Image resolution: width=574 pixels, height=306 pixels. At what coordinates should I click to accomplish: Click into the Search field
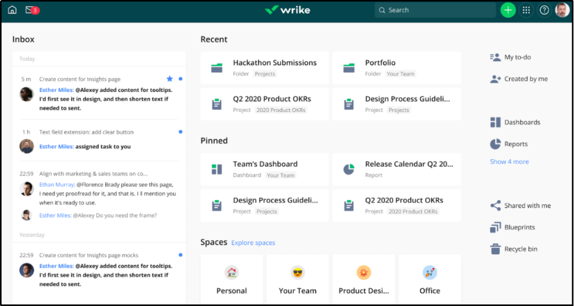pyautogui.click(x=435, y=10)
